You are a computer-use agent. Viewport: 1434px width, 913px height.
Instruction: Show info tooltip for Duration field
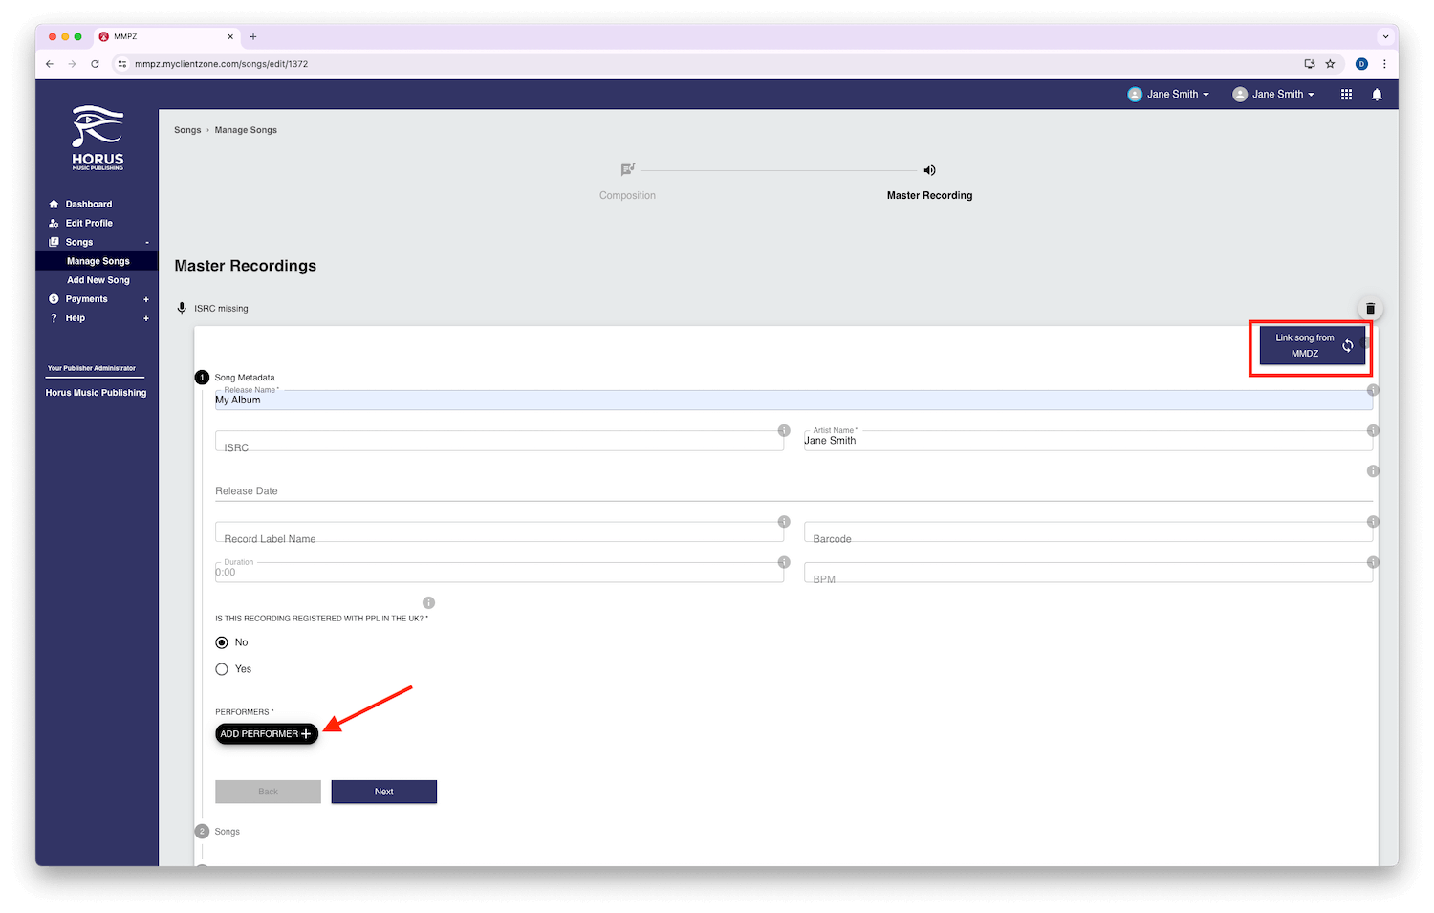(784, 562)
